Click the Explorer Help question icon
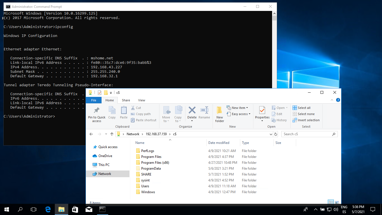382x215 pixels. tap(338, 100)
